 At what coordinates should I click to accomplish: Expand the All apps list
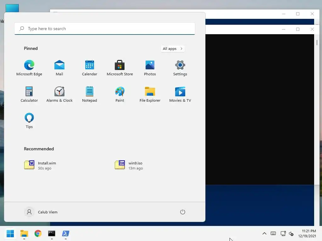pos(173,49)
